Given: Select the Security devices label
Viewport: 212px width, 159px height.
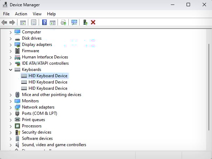Looking at the screenshot, I should [x=37, y=132].
